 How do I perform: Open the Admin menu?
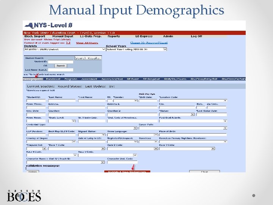pyautogui.click(x=168, y=36)
